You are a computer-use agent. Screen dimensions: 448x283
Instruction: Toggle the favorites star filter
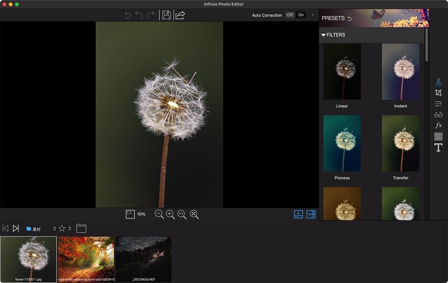[62, 228]
